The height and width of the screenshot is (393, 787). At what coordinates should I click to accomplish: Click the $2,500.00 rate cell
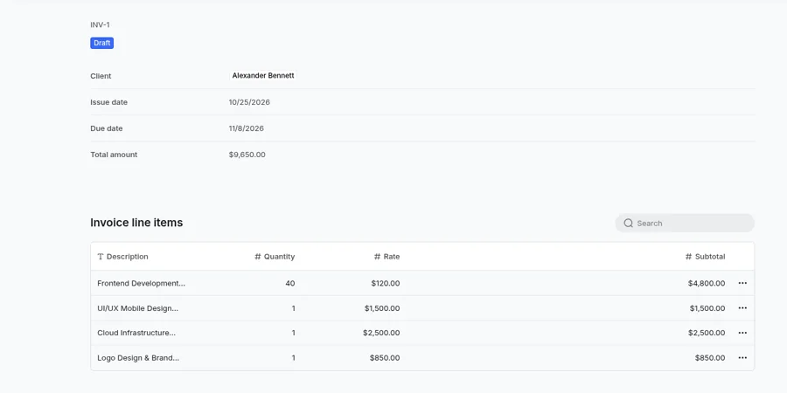(x=381, y=333)
